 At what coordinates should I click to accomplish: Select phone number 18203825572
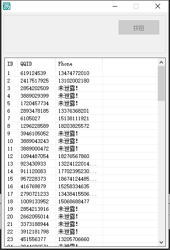pos(74,126)
